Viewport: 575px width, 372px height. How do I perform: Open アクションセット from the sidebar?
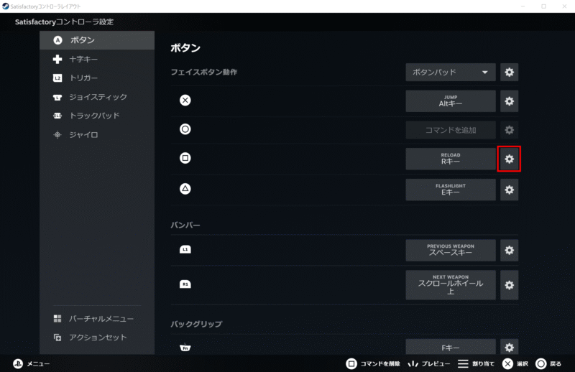(96, 338)
